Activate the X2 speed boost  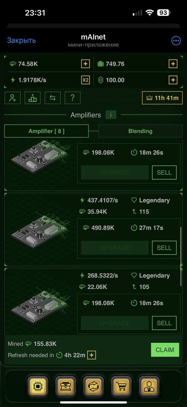tap(86, 80)
